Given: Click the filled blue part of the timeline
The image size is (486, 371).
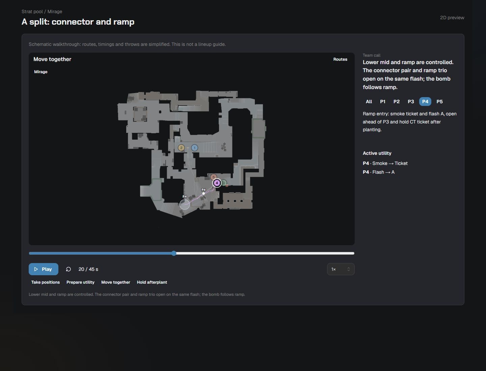Looking at the screenshot, I should point(100,253).
